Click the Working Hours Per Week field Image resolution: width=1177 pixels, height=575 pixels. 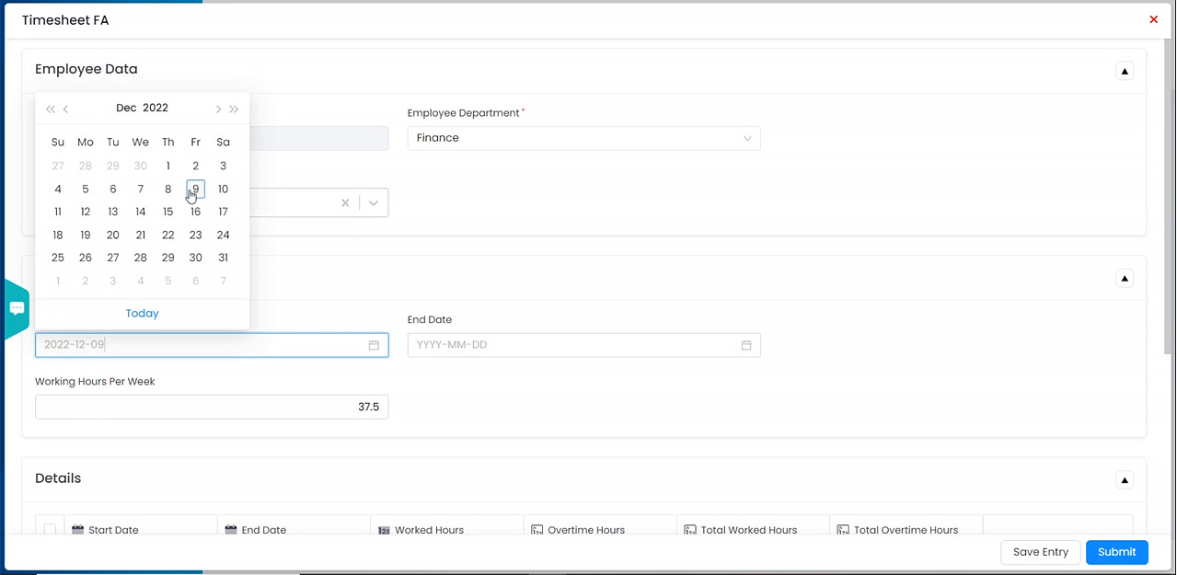(x=212, y=407)
